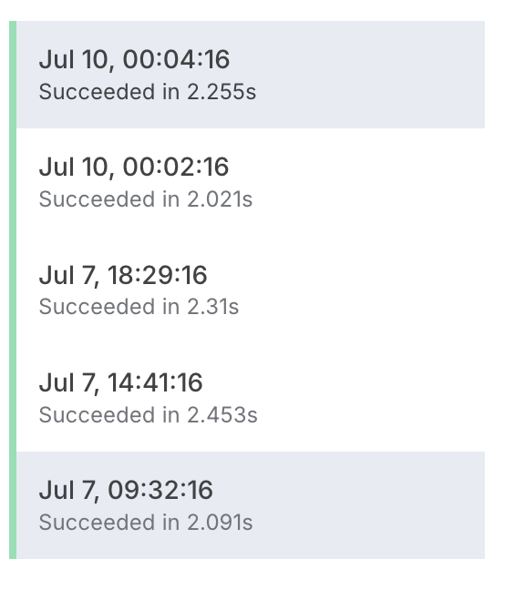505x610 pixels.
Task: Click green success bar beside 18:29:16 run
Action: pyautogui.click(x=13, y=290)
